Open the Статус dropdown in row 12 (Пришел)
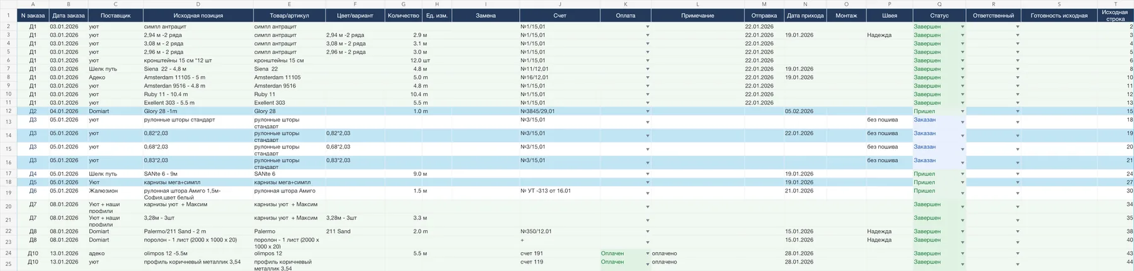 point(962,111)
